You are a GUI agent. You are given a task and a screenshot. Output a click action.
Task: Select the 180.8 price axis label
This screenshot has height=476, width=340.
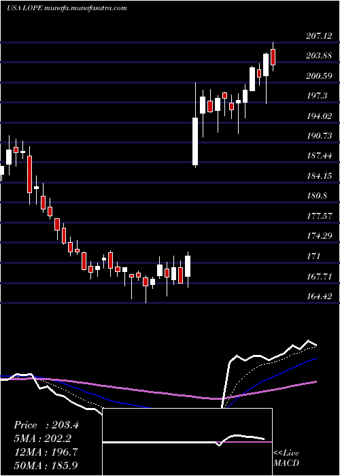(318, 196)
